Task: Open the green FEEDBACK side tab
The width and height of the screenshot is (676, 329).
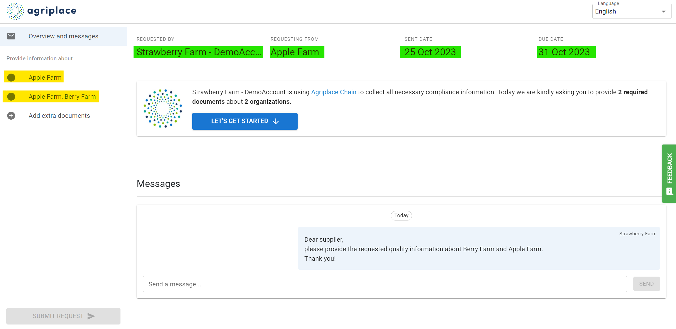Action: tap(669, 174)
